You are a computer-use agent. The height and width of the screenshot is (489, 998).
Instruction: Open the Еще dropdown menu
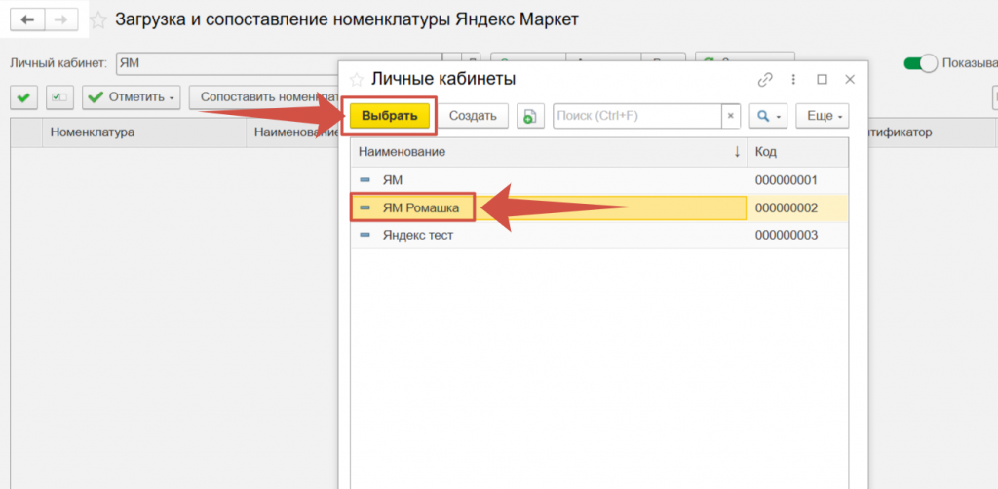(823, 116)
